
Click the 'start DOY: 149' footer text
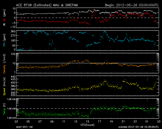24,127
